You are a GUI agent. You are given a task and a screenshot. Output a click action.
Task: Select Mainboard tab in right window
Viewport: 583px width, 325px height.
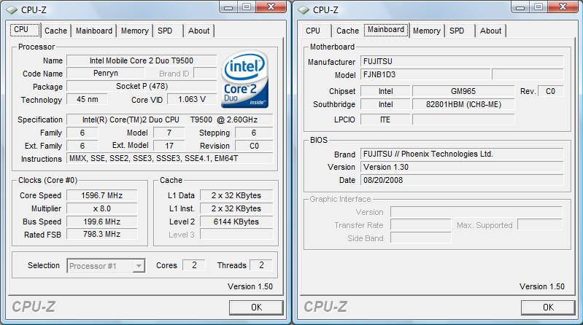pos(386,30)
